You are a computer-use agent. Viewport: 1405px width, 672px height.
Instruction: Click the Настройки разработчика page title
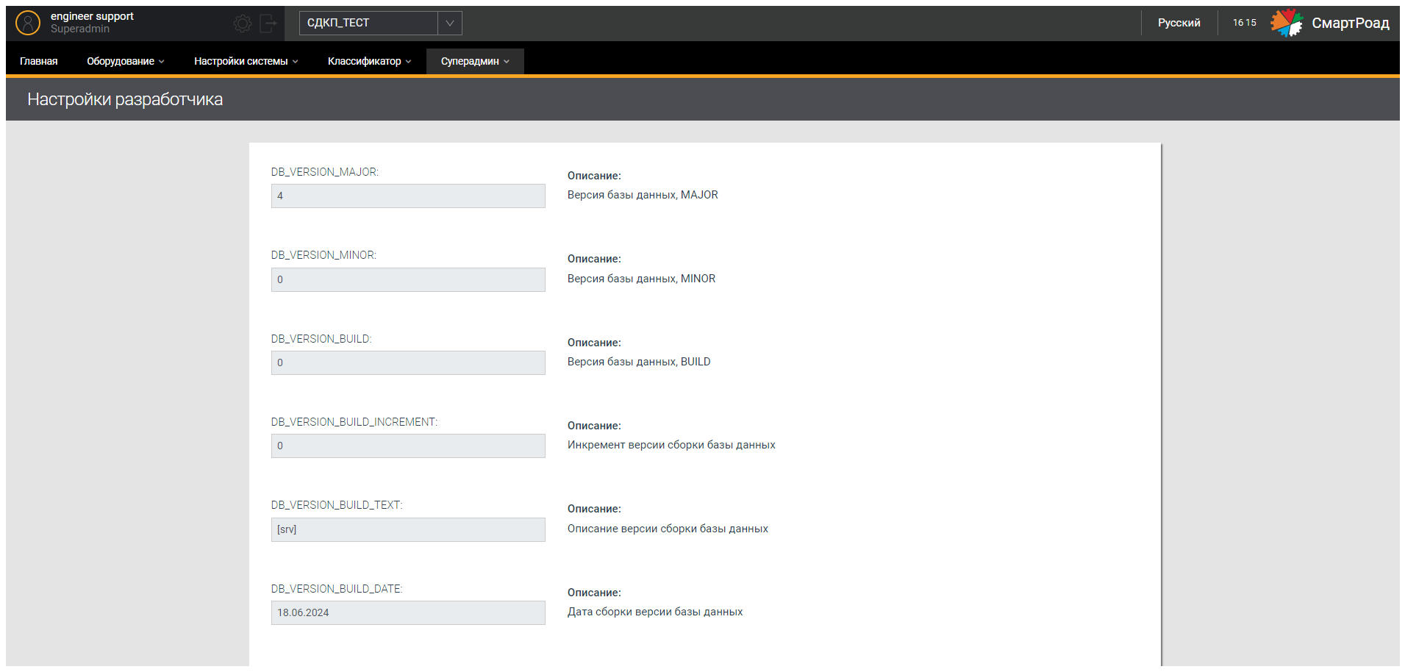tap(125, 99)
